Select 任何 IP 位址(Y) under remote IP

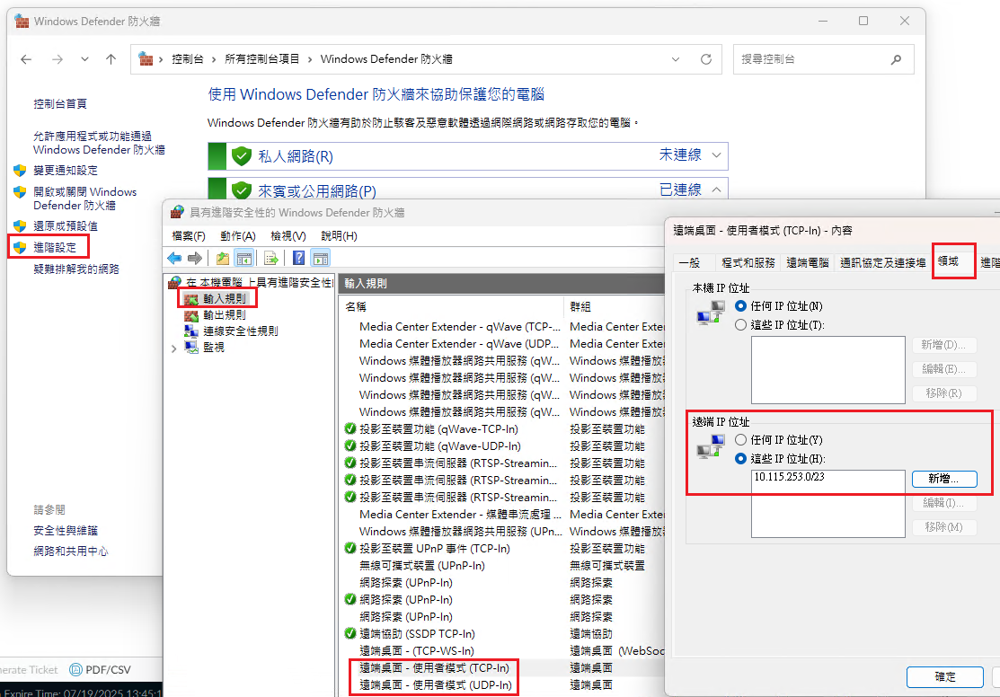(741, 440)
